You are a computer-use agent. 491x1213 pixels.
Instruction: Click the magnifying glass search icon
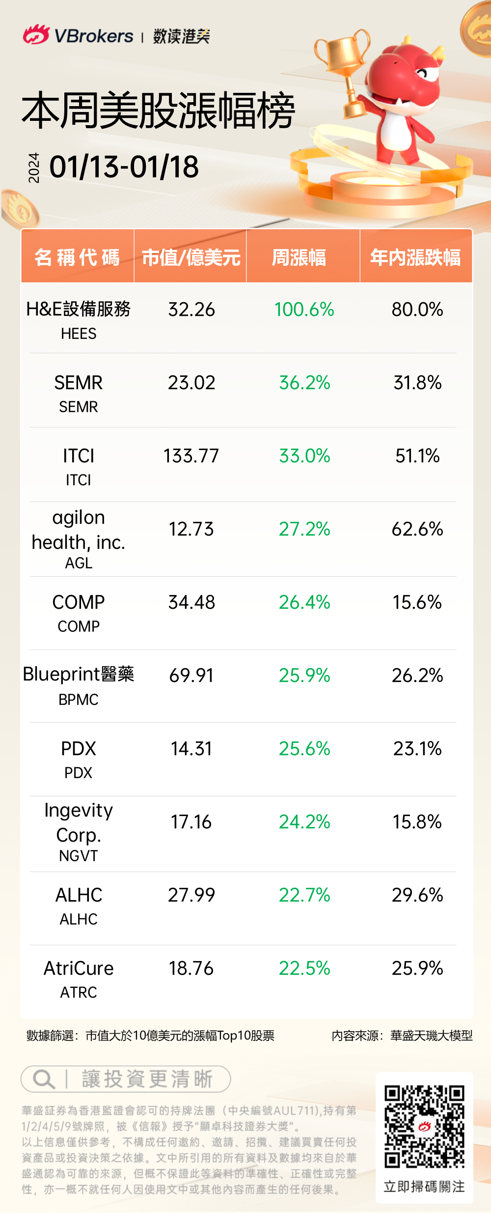tap(44, 1079)
